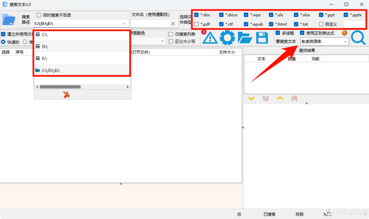This screenshot has width=369, height=219.
Task: Jump to last result with double down chevron
Action: 266,98
